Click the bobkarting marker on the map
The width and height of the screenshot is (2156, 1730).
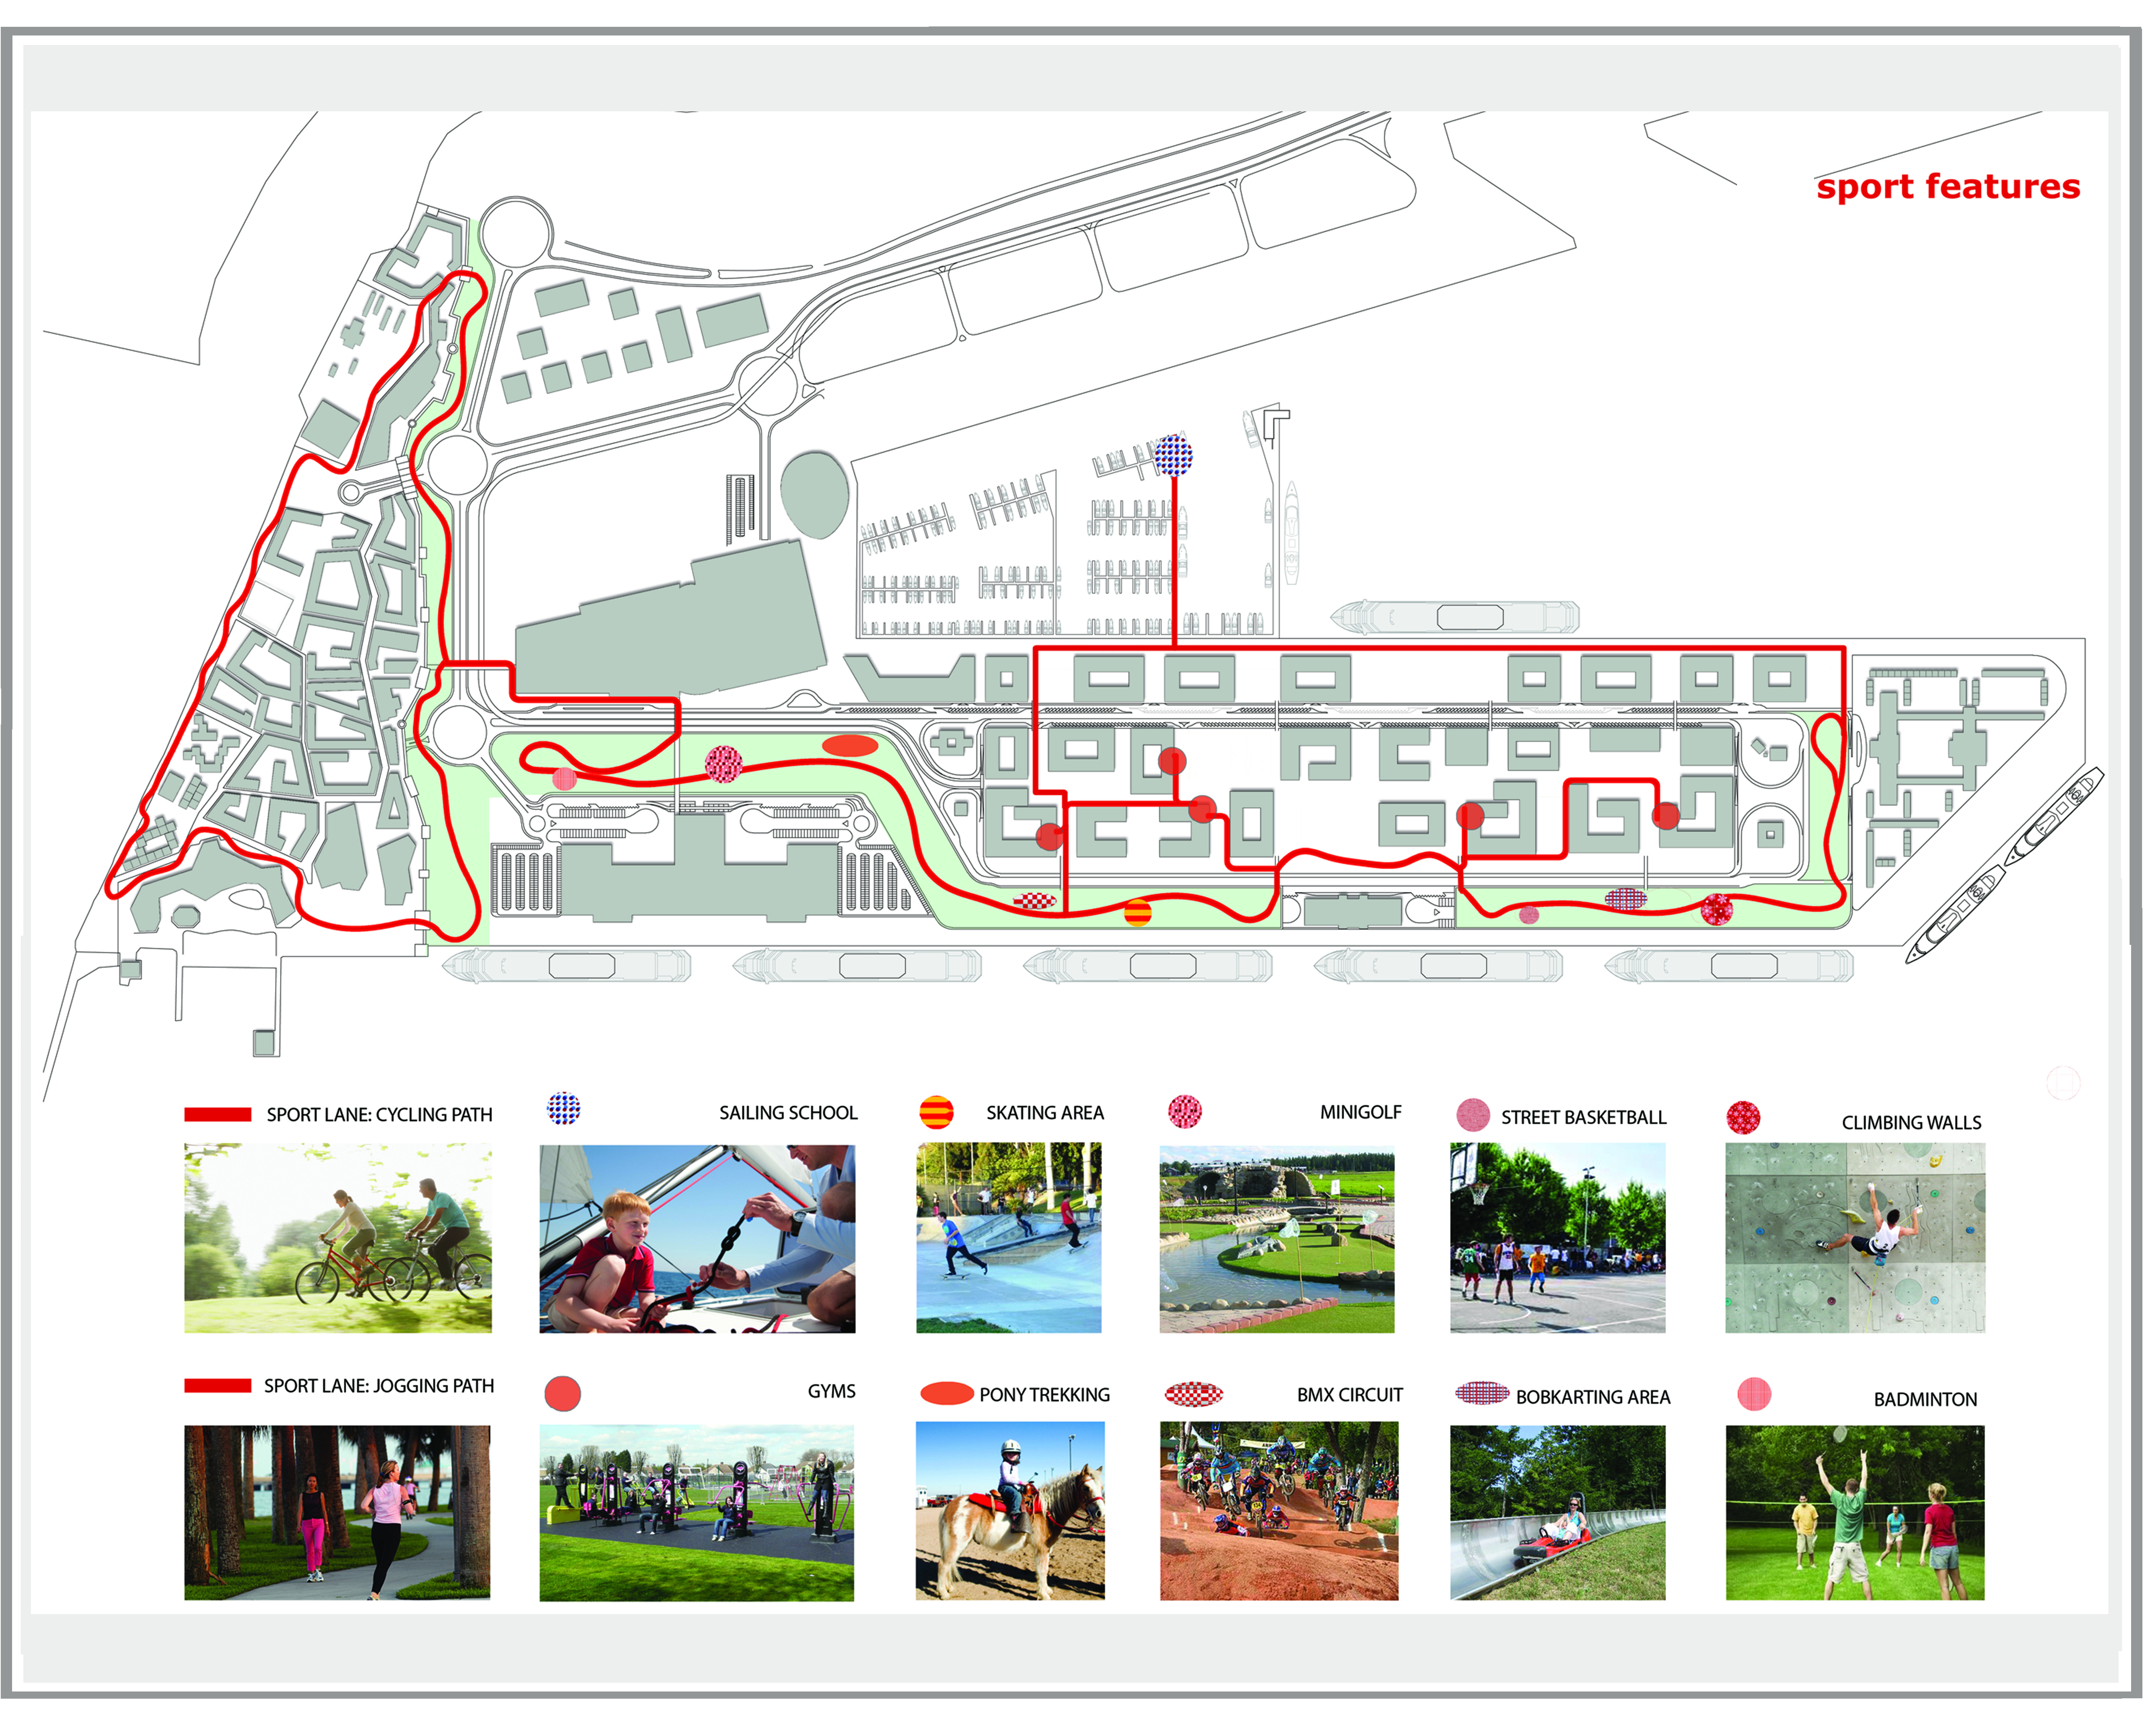pyautogui.click(x=1626, y=898)
